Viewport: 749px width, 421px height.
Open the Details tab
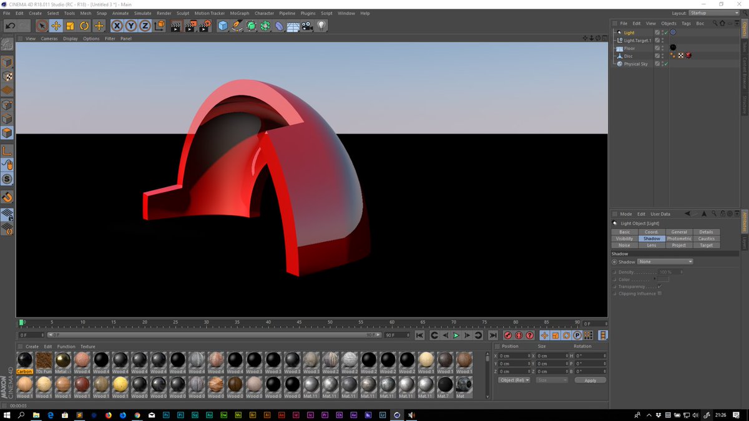(x=707, y=231)
